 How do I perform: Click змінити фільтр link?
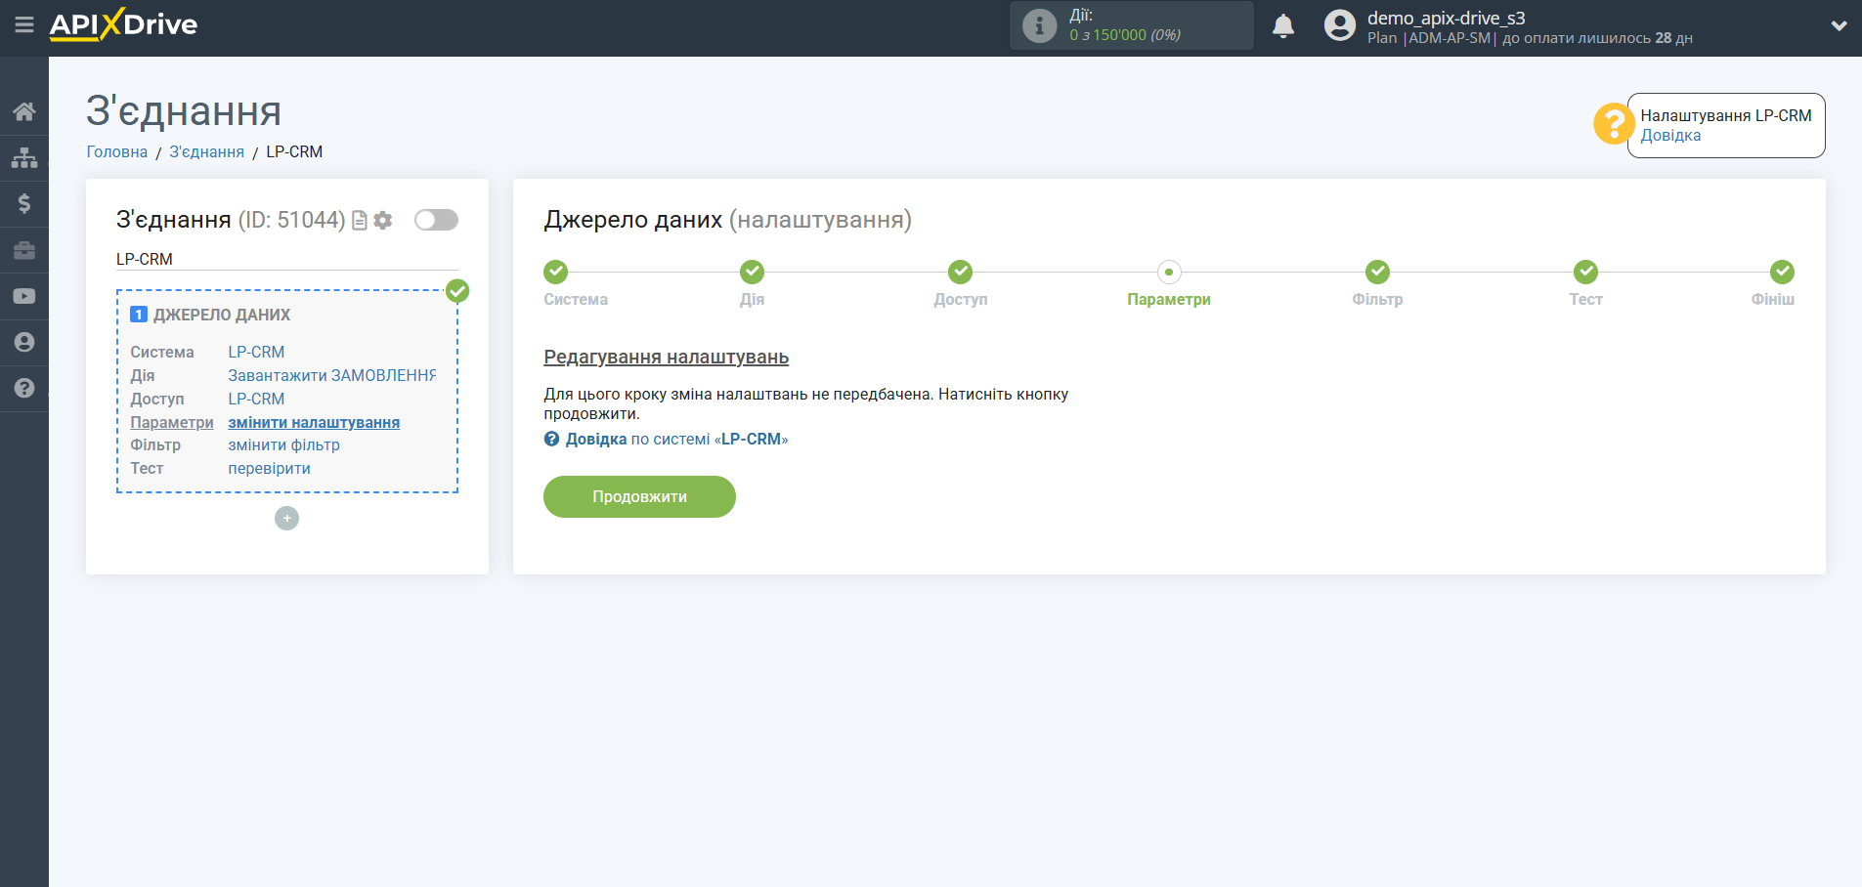(x=283, y=445)
